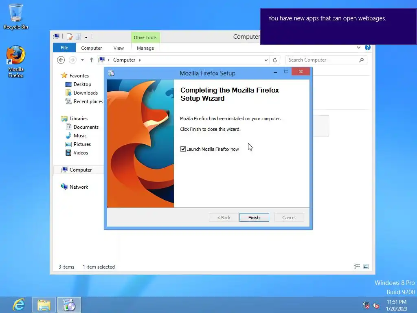417x313 pixels.
Task: Open Desktop under Favorites
Action: click(x=82, y=84)
